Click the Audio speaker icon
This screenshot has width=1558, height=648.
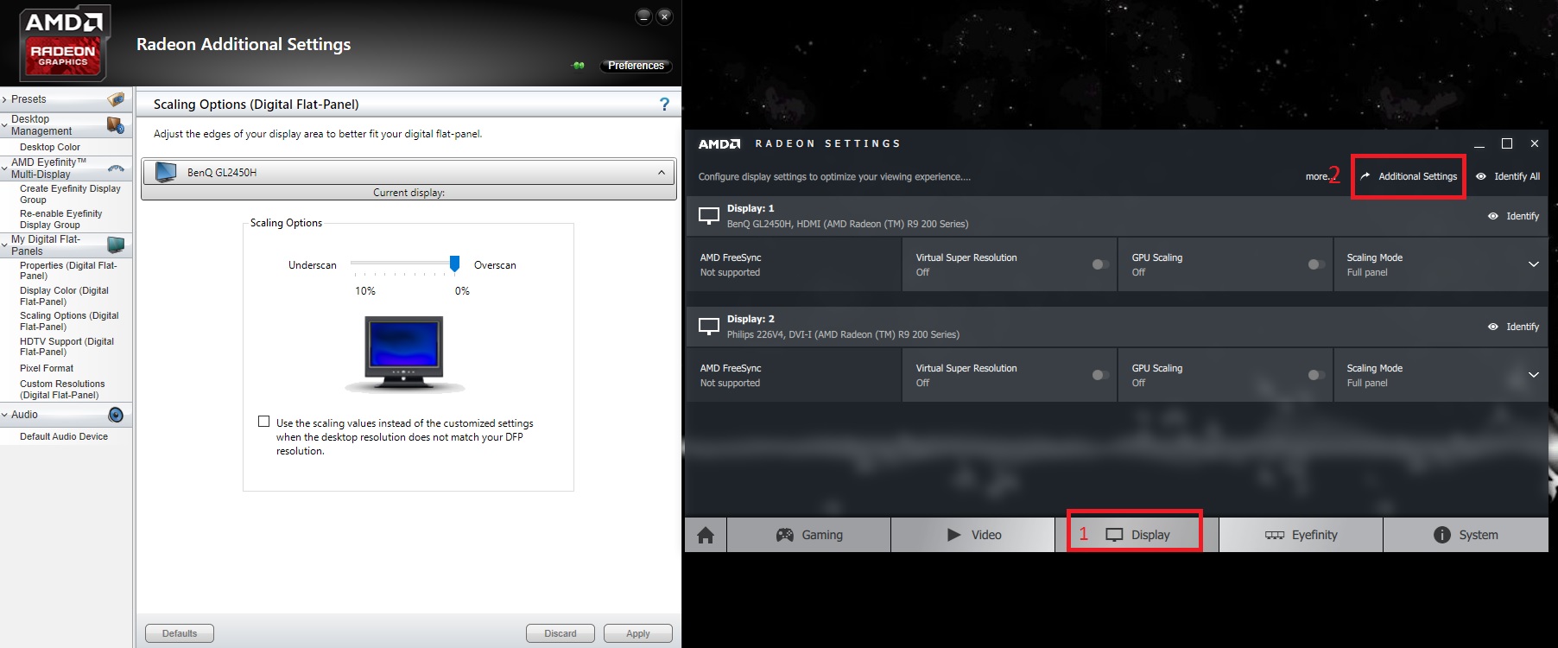click(x=116, y=415)
